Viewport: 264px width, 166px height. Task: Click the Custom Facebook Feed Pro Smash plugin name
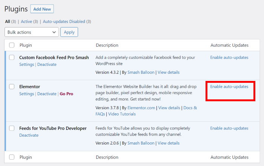pyautogui.click(x=54, y=58)
